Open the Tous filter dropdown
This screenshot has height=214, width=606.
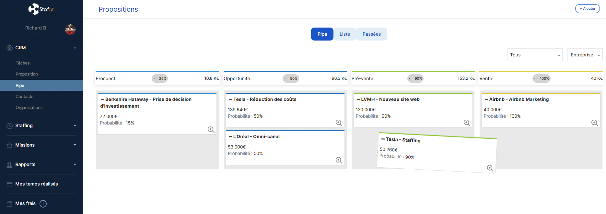pos(535,55)
